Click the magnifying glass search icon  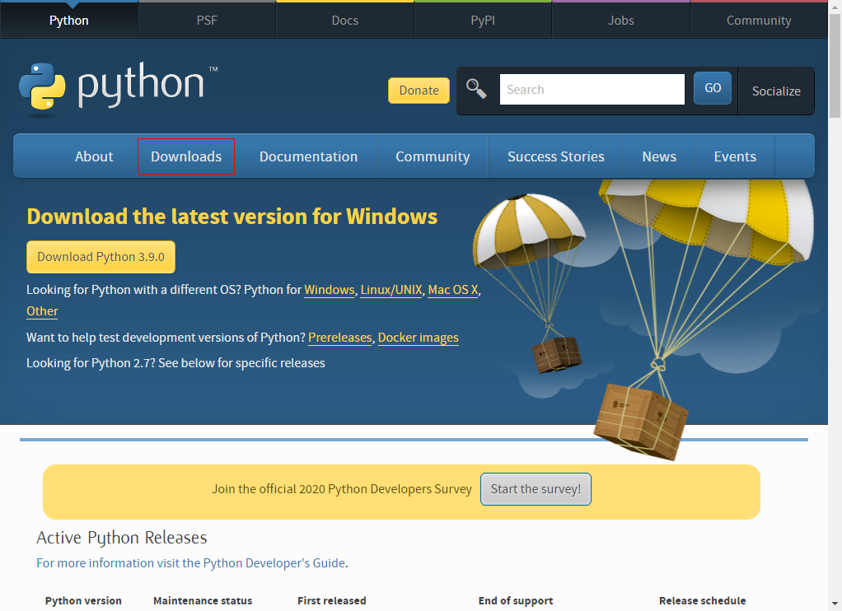476,89
